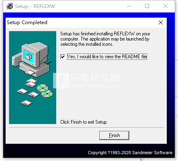
Task: Click the tower unit beside the monitor
Action: point(17,59)
